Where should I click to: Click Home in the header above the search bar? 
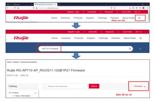(54, 38)
